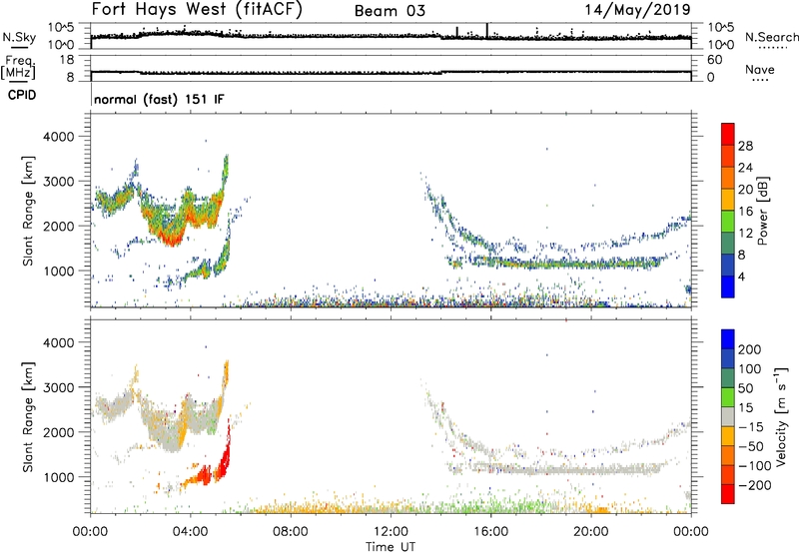Click the blue segment of power color bar

[728, 286]
